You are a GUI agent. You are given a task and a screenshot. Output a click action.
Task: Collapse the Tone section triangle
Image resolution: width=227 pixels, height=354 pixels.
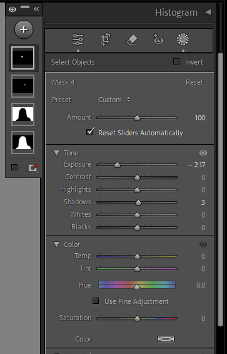56,154
